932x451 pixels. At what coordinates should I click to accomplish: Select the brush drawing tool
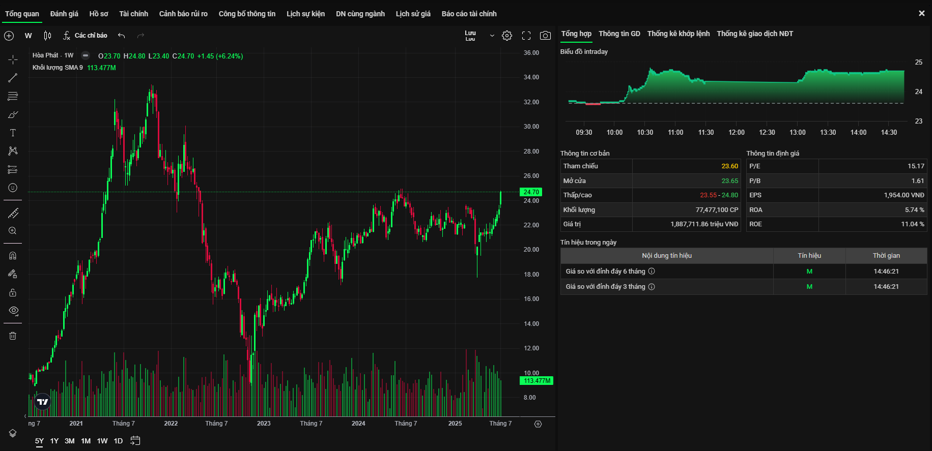[13, 114]
